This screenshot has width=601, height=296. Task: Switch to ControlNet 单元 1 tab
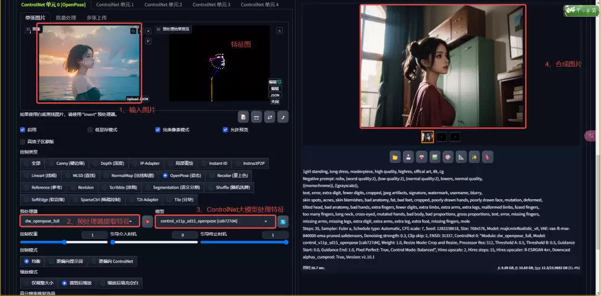coord(115,4)
